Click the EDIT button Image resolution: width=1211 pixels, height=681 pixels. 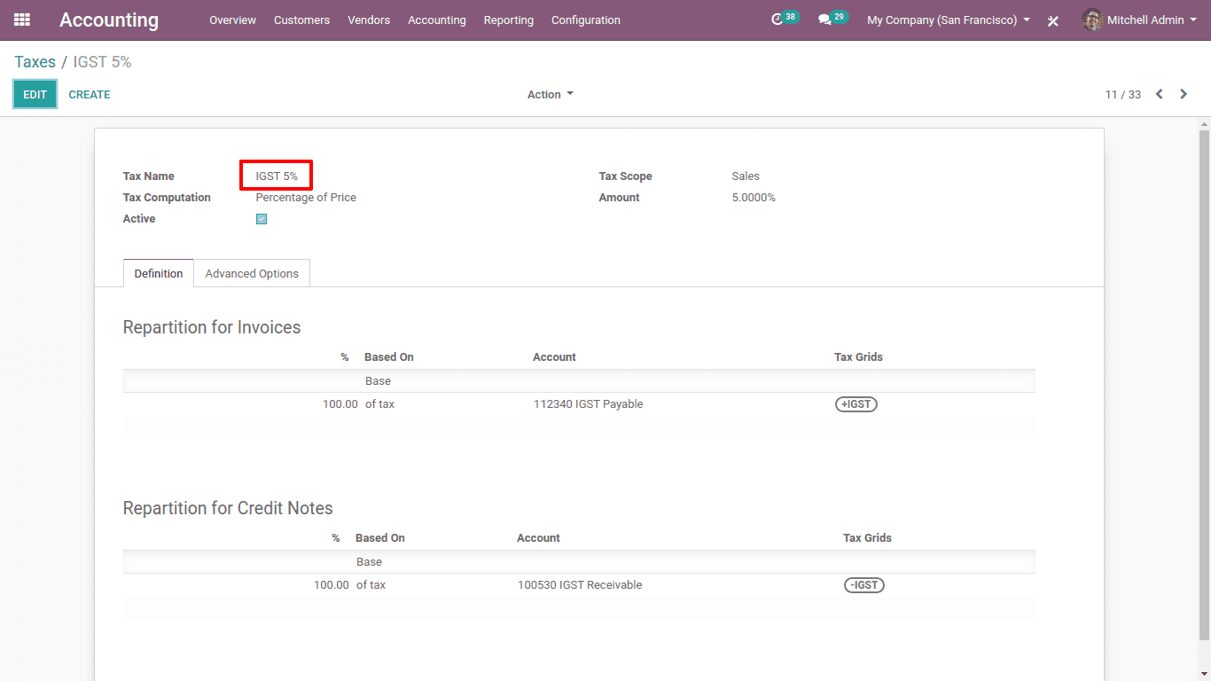tap(35, 94)
